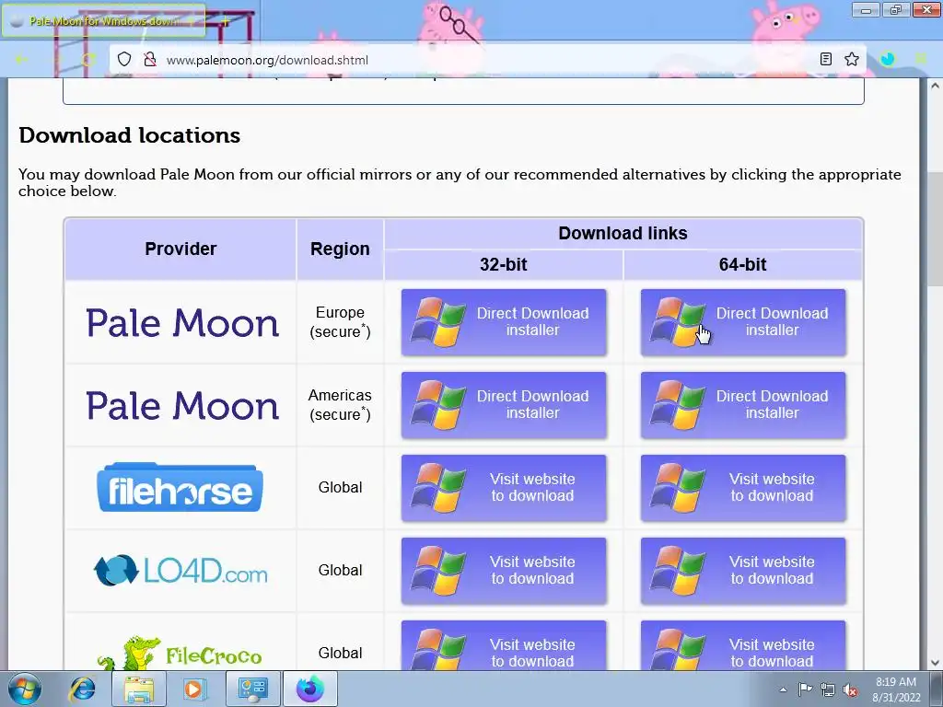This screenshot has height=707, width=943.
Task: Select the Pale Moon for Windows tab
Action: tap(103, 21)
